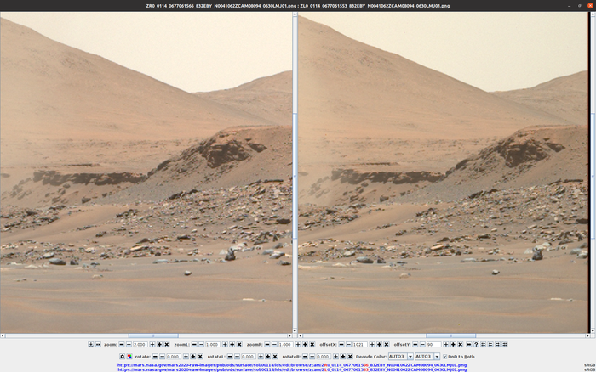Click the color palette icon beside the gear
This screenshot has height=372, width=596.
pyautogui.click(x=129, y=356)
